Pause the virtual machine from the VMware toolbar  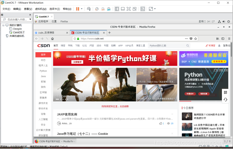77,9
